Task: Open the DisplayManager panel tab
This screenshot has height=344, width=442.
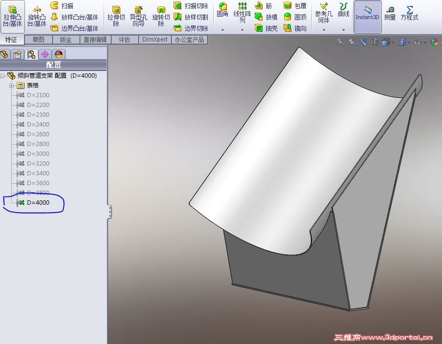Action: tap(58, 54)
